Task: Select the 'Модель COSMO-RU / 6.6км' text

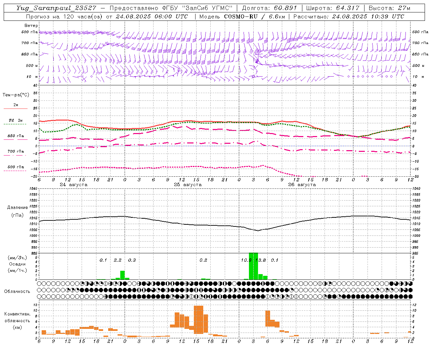Action: pos(242,16)
